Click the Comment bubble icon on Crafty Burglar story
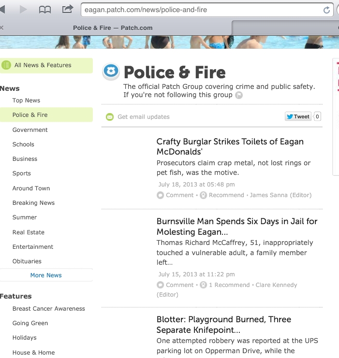The height and width of the screenshot is (358, 339). [x=160, y=195]
